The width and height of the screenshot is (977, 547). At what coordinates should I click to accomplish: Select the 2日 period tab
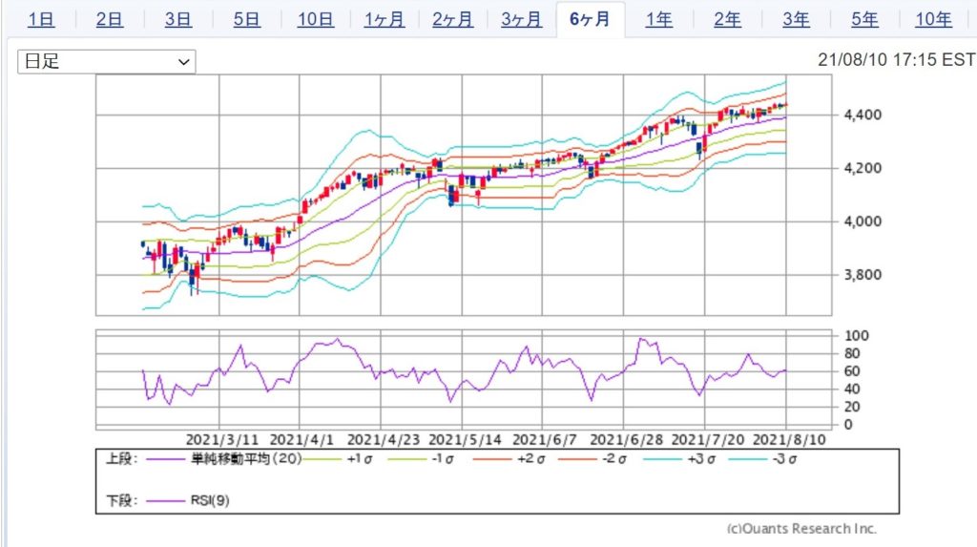coord(110,19)
